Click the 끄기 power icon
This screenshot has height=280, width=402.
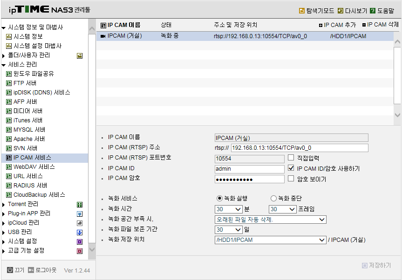(10, 270)
